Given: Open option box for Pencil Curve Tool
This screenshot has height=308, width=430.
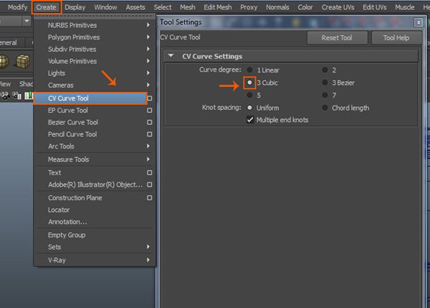Looking at the screenshot, I should (x=149, y=134).
